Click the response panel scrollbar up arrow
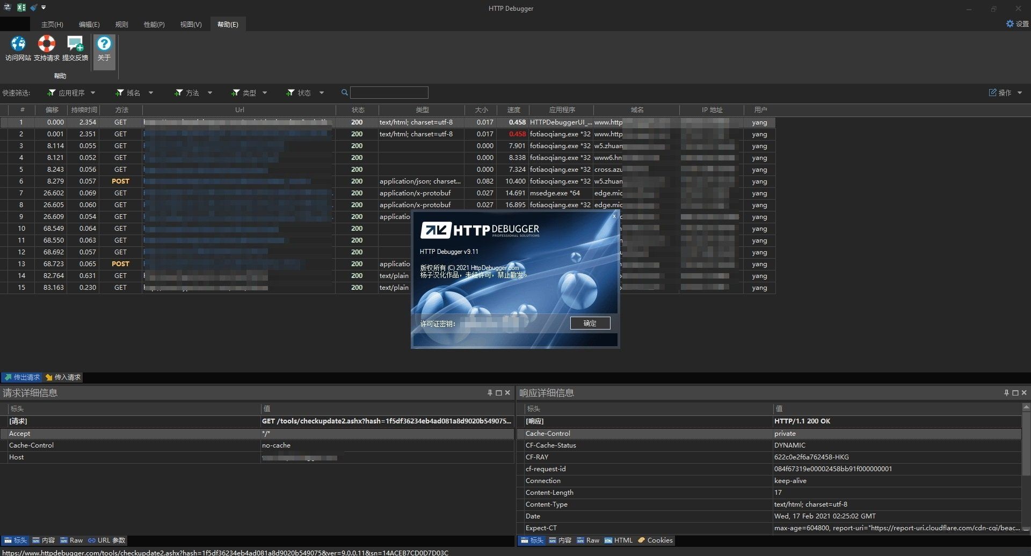Image resolution: width=1031 pixels, height=556 pixels. 1026,407
